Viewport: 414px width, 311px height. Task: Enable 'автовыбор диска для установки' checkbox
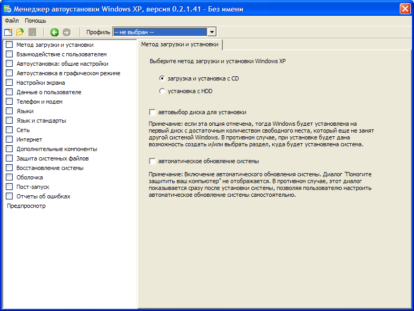point(152,112)
